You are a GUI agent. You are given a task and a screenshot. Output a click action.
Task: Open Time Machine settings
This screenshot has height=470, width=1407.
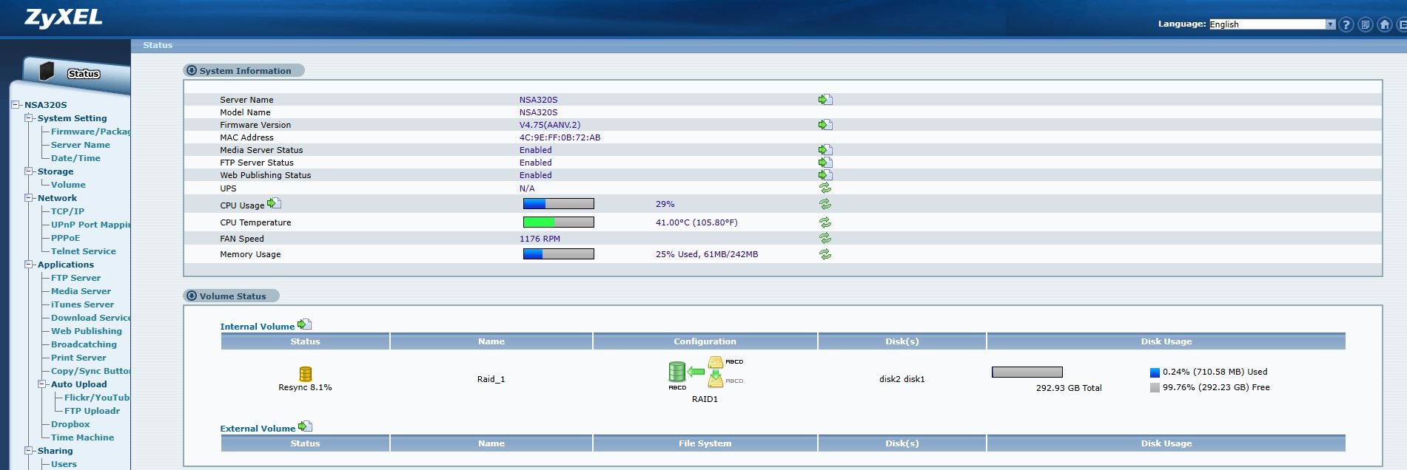(x=82, y=437)
